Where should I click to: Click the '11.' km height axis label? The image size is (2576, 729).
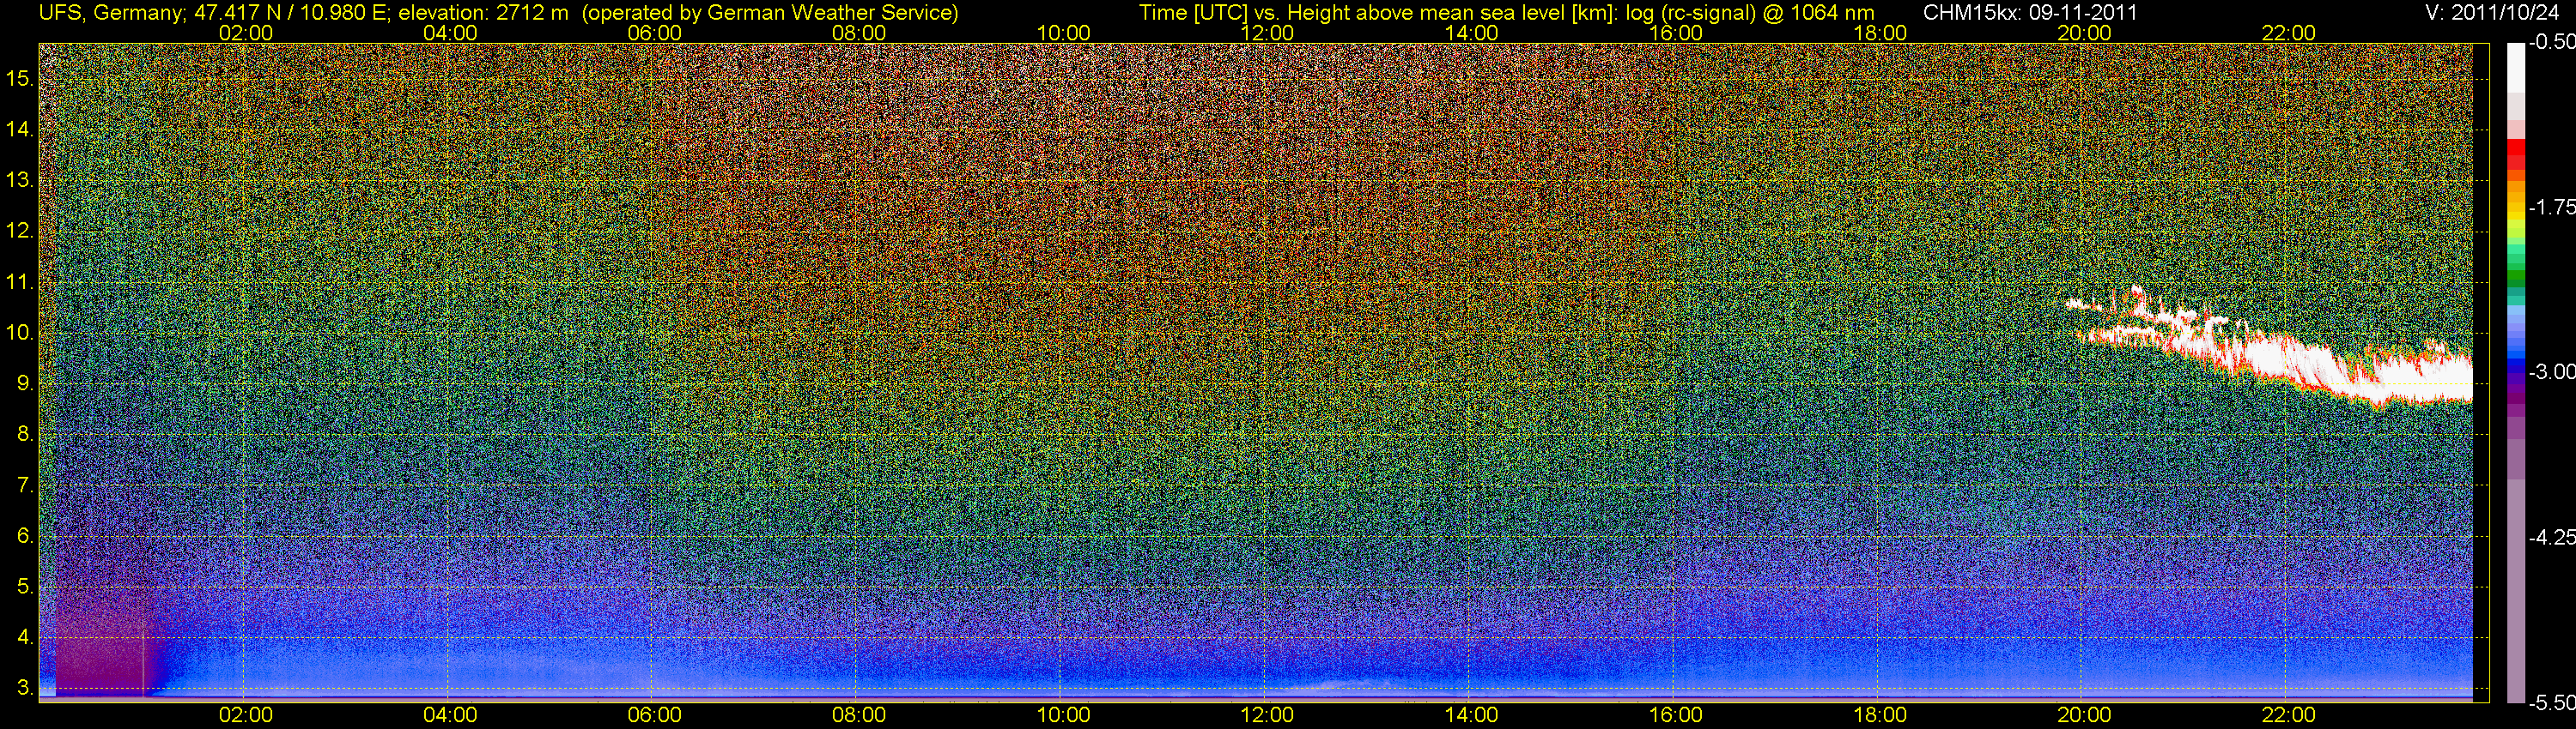click(20, 283)
